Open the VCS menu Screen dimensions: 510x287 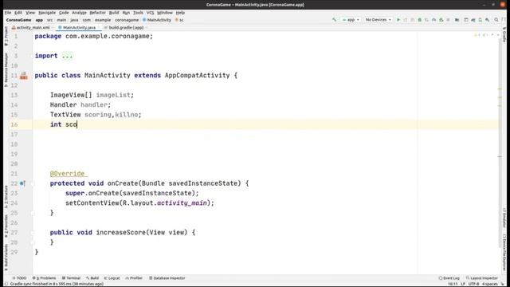tap(150, 13)
